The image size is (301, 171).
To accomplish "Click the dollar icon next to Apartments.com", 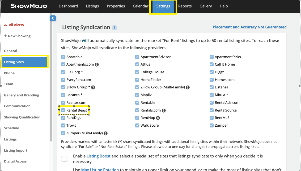I will 96,64.
